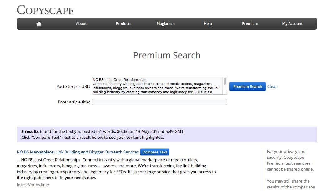Click the Premium Search page heading
This screenshot has width=332, height=191.
pyautogui.click(x=167, y=55)
